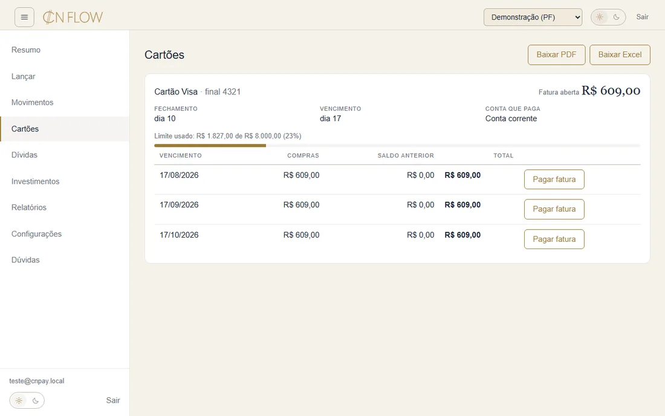Click the card limit usage progress bar
This screenshot has width=665, height=416.
tap(397, 146)
